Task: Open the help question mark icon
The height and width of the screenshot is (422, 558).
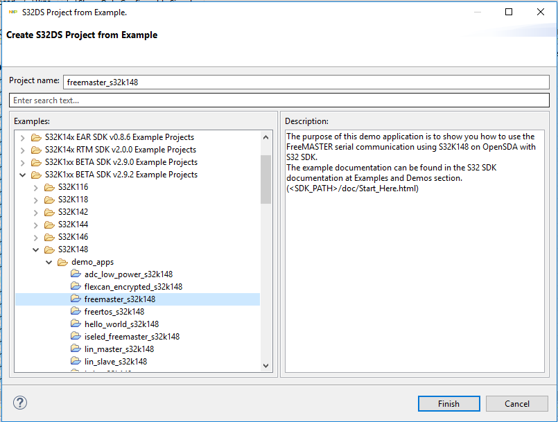Action: [x=20, y=403]
